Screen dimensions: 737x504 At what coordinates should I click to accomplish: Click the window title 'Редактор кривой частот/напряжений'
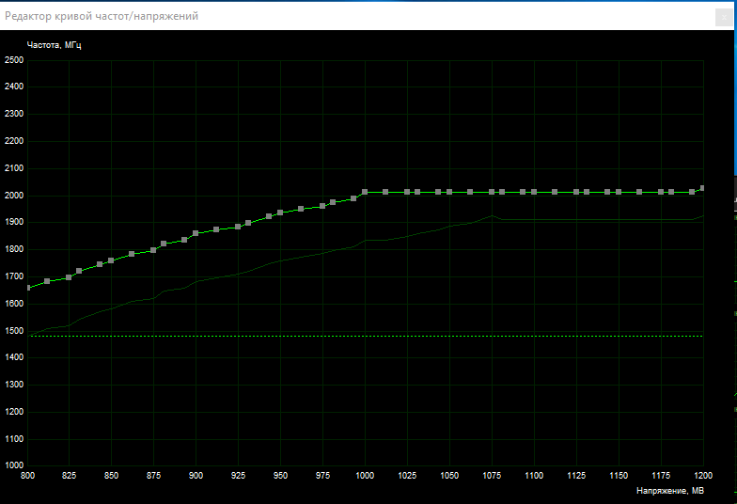102,17
